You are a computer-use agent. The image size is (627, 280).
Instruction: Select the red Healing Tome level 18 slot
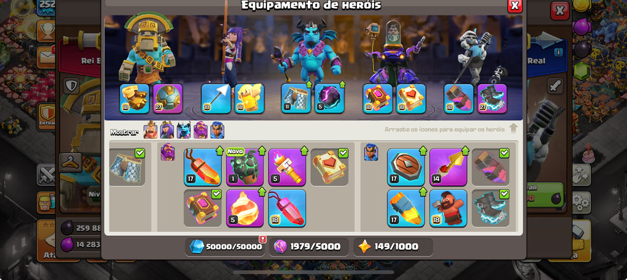coord(411,99)
